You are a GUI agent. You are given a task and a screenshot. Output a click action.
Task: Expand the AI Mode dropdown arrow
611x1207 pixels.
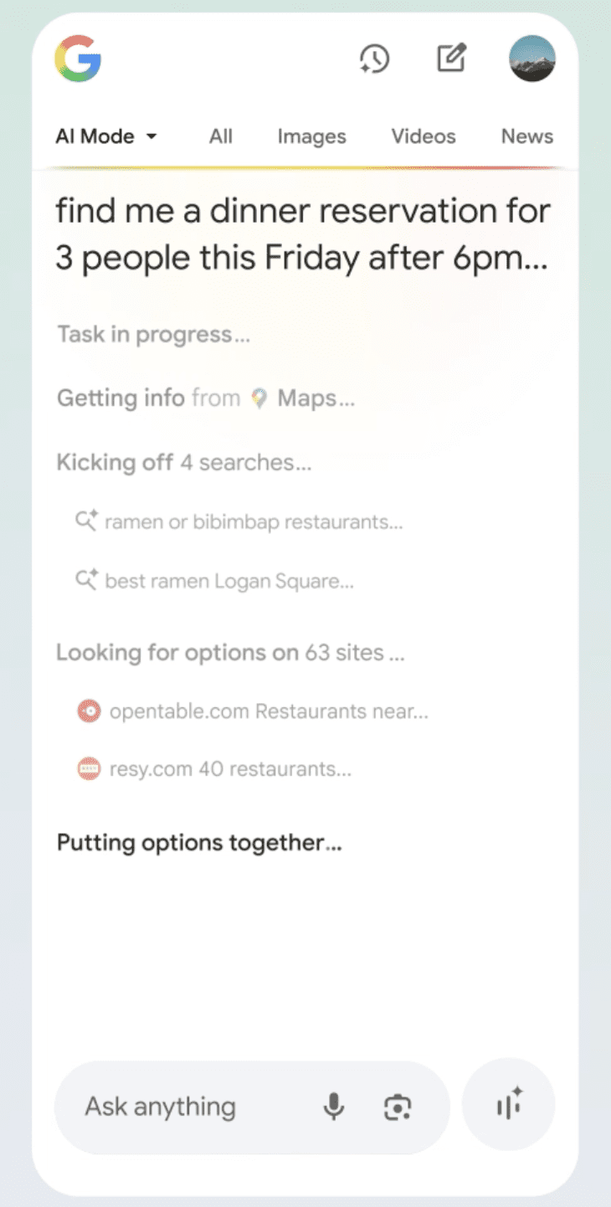pos(151,136)
